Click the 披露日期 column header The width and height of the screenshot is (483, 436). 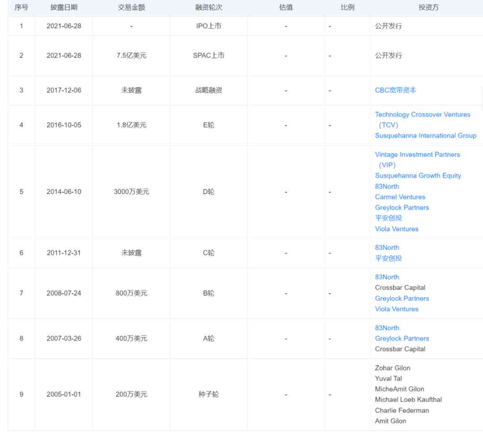(64, 8)
